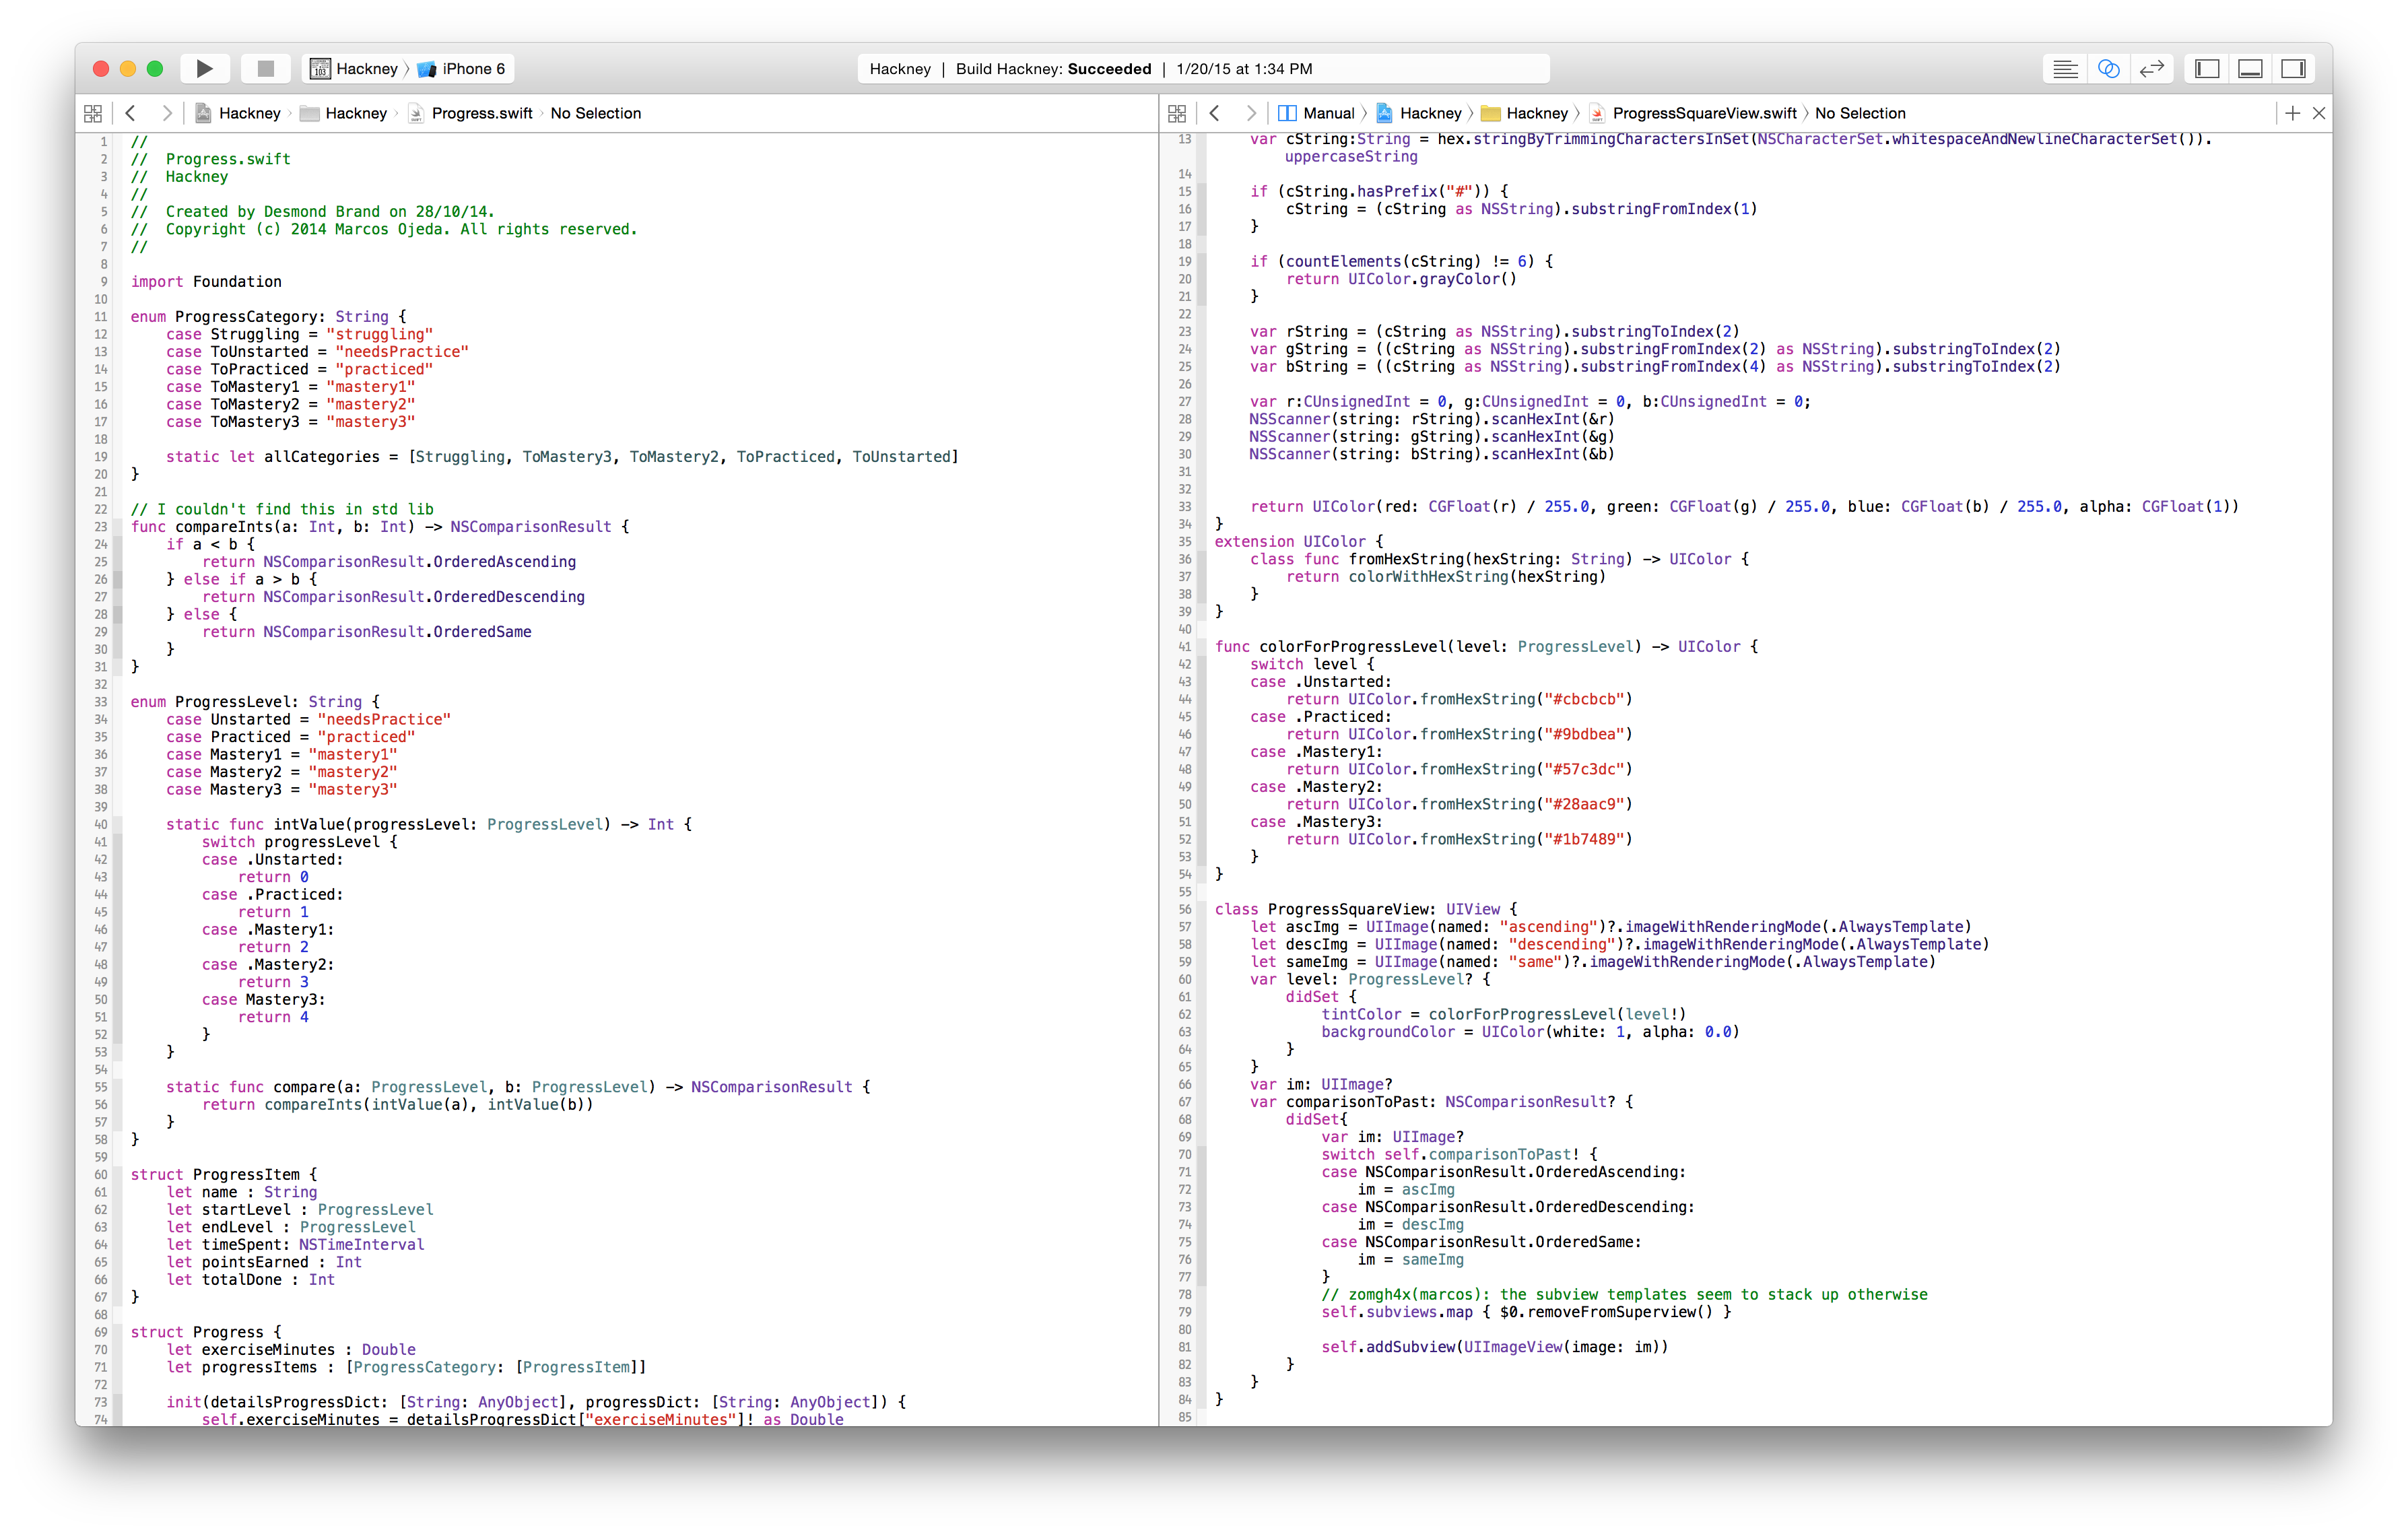Screen dimensions: 2408x1534
Task: Toggle the Debug area visibility
Action: click(2250, 69)
